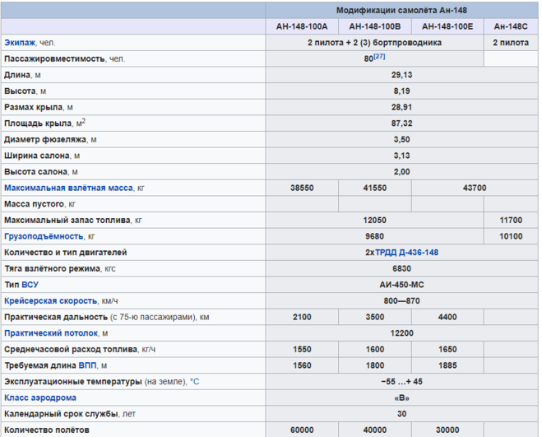The image size is (542, 437).
Task: Click fuel consumption value 1650
Action: [447, 350]
